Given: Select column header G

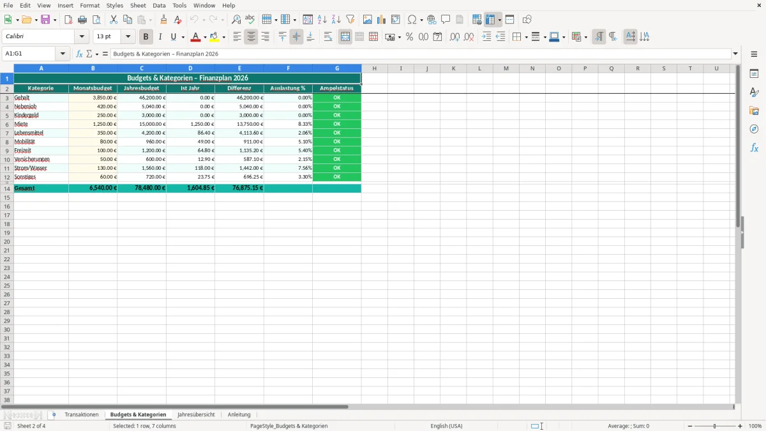Looking at the screenshot, I should pos(337,68).
